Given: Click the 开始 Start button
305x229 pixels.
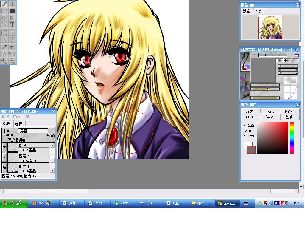Looking at the screenshot, I should 14,203.
